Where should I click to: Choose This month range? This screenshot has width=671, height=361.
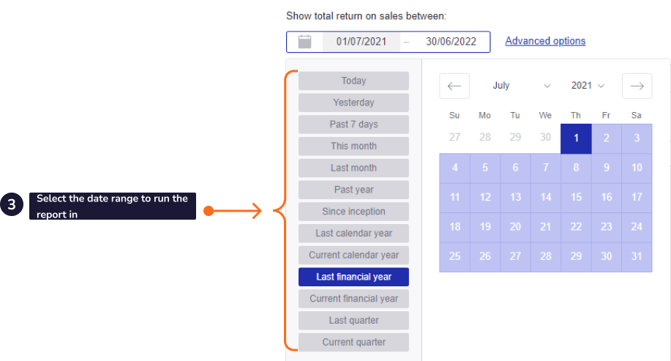coord(353,146)
